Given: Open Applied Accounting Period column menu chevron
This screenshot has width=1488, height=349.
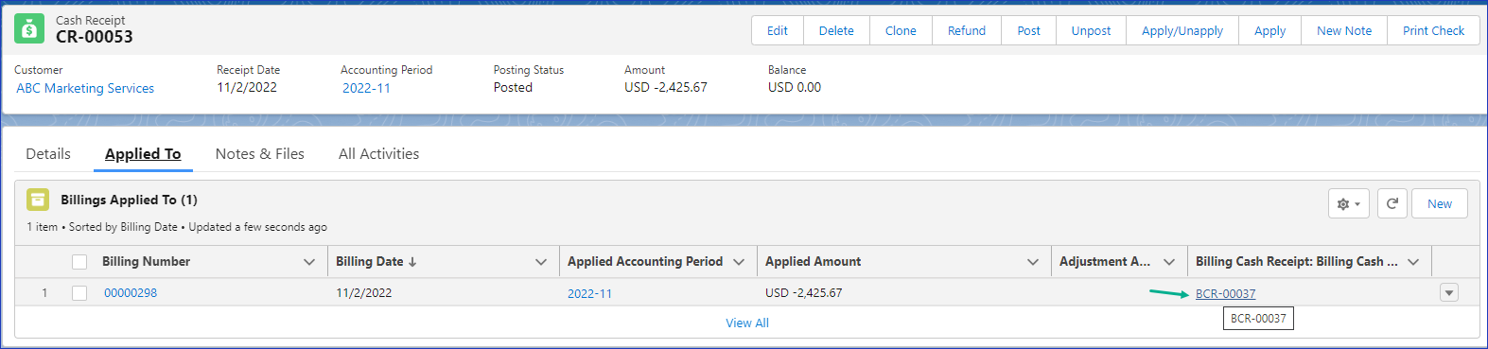Looking at the screenshot, I should 739,262.
